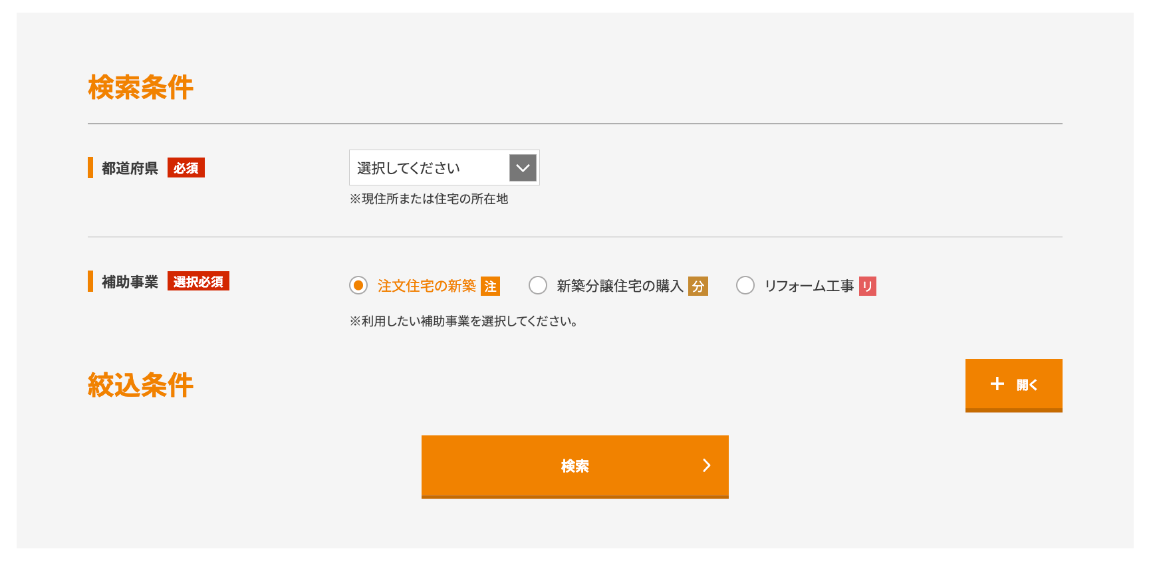Click the plus icon beside 開く
The image size is (1149, 565).
[997, 384]
